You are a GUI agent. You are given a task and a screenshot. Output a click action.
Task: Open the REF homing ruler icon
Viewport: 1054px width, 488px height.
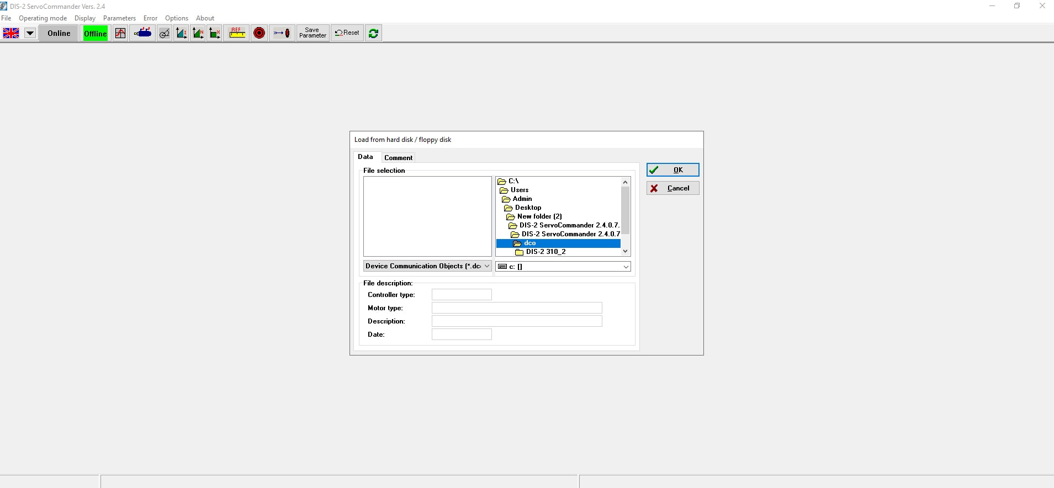click(237, 33)
